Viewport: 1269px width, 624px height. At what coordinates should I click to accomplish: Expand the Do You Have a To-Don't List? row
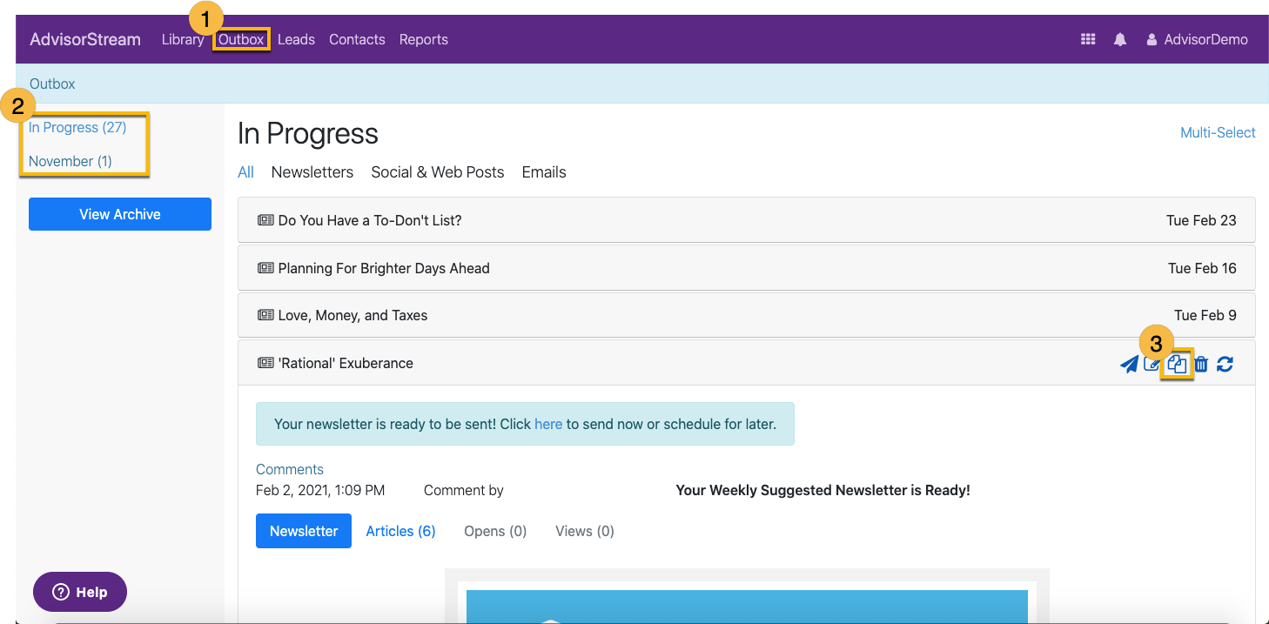tap(746, 220)
